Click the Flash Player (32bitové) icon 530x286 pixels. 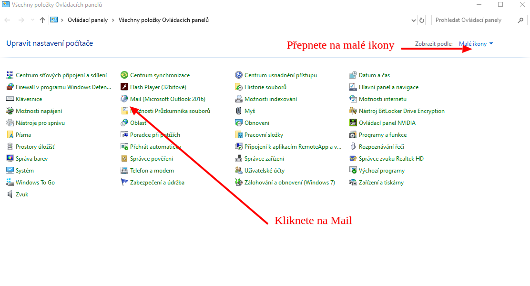click(124, 87)
